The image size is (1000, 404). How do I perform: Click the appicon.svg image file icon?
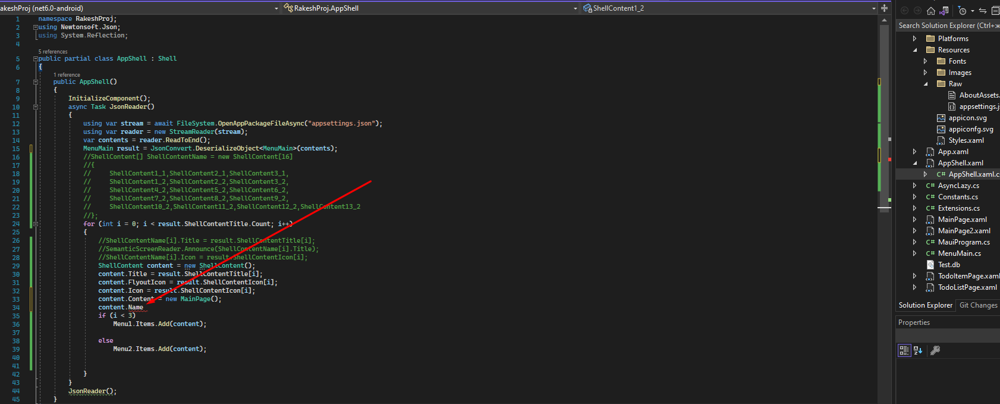coord(941,118)
